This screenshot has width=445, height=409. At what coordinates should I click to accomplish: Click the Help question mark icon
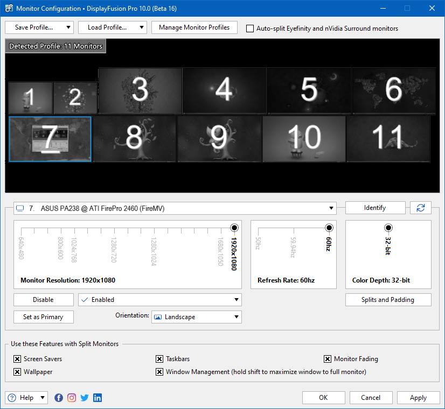[x=12, y=398]
